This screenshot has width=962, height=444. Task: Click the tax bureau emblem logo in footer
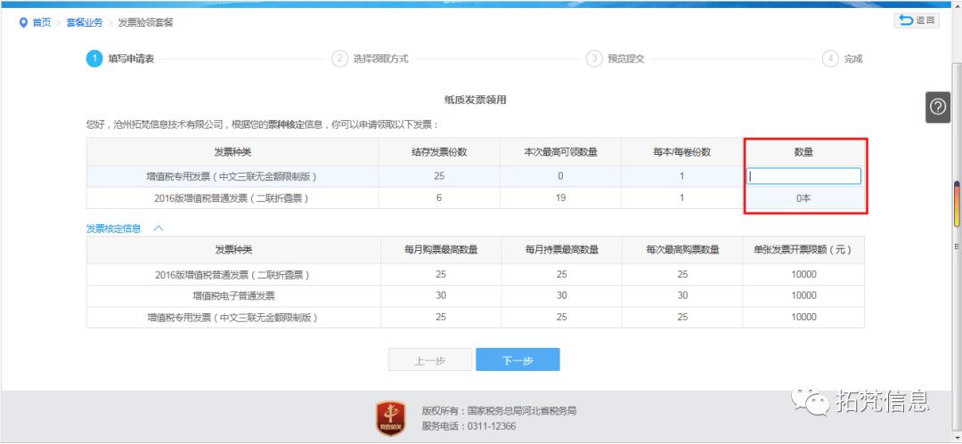tap(390, 418)
